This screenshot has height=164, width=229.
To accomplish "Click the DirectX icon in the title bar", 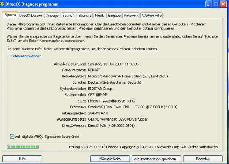I will coord(2,4).
